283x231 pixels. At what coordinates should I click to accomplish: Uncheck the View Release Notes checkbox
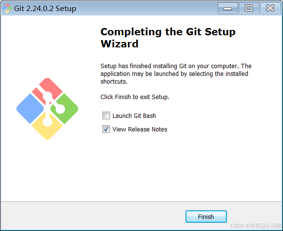click(106, 129)
